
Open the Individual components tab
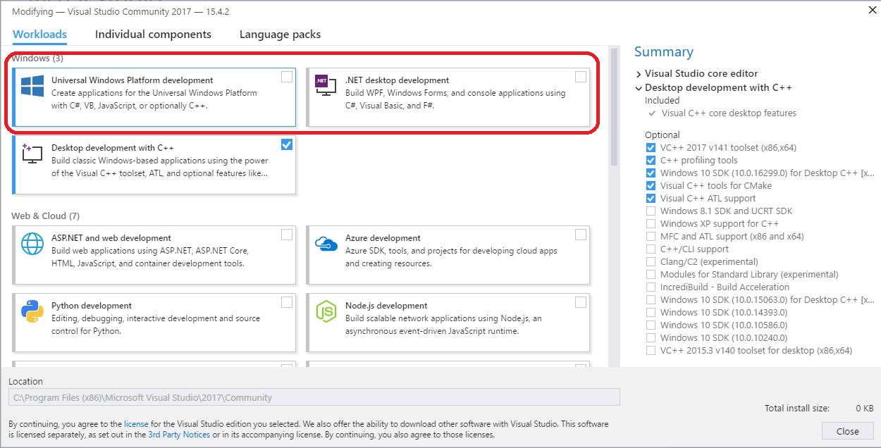pyautogui.click(x=153, y=34)
